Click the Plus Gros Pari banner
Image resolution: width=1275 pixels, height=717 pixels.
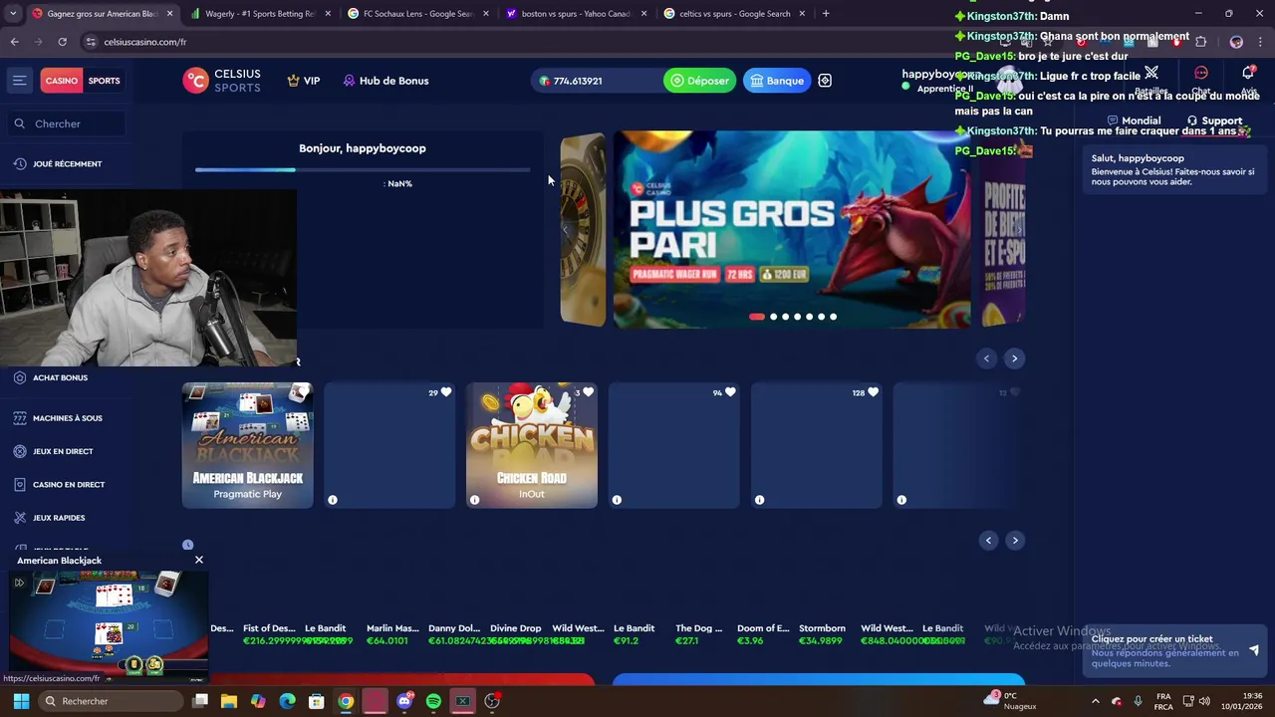pyautogui.click(x=792, y=229)
